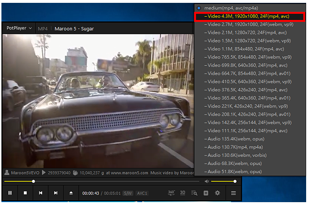Pause the video playback

[x=10, y=193]
